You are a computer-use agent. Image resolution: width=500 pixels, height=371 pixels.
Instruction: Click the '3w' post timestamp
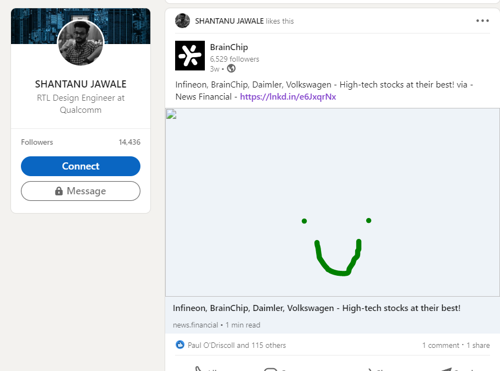[x=215, y=69]
